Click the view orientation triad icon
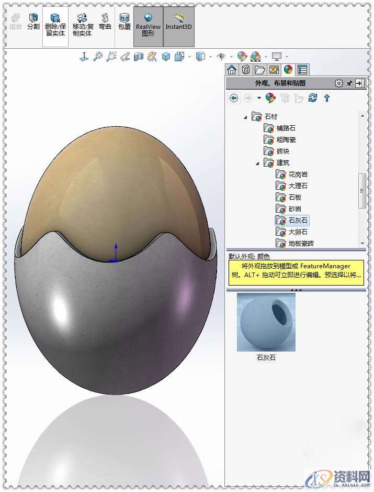374x492 pixels. pyautogui.click(x=84, y=57)
